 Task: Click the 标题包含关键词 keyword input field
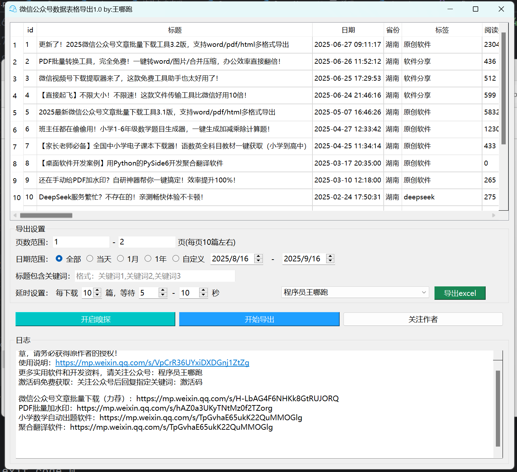point(155,276)
